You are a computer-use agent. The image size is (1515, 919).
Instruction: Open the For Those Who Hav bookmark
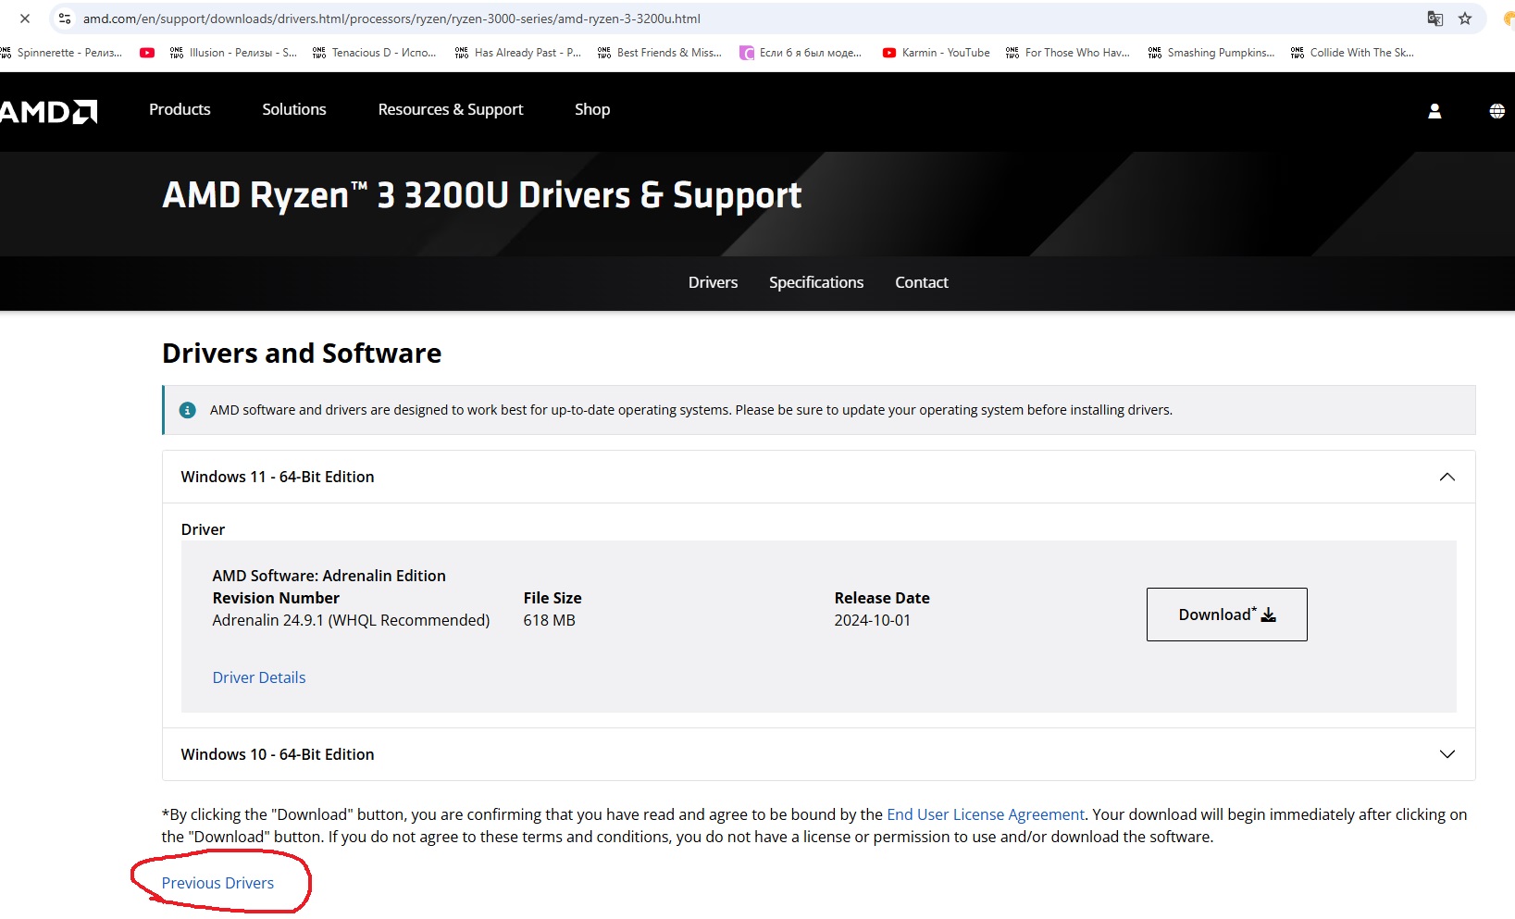(1068, 53)
